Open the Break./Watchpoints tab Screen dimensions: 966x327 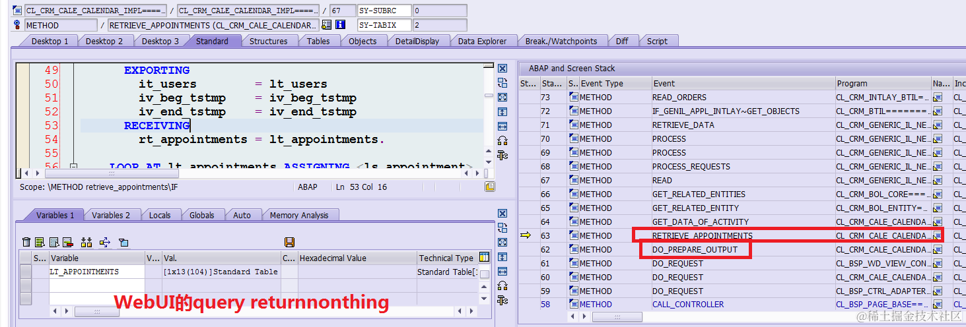pos(561,41)
